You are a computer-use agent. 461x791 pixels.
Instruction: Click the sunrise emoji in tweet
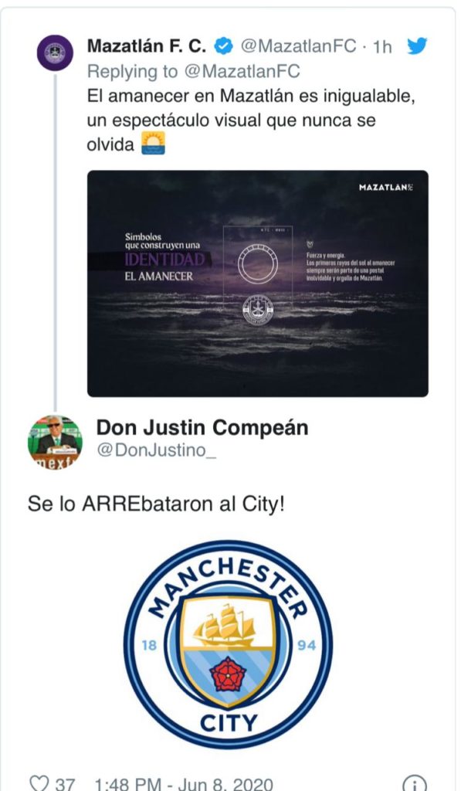click(x=154, y=143)
